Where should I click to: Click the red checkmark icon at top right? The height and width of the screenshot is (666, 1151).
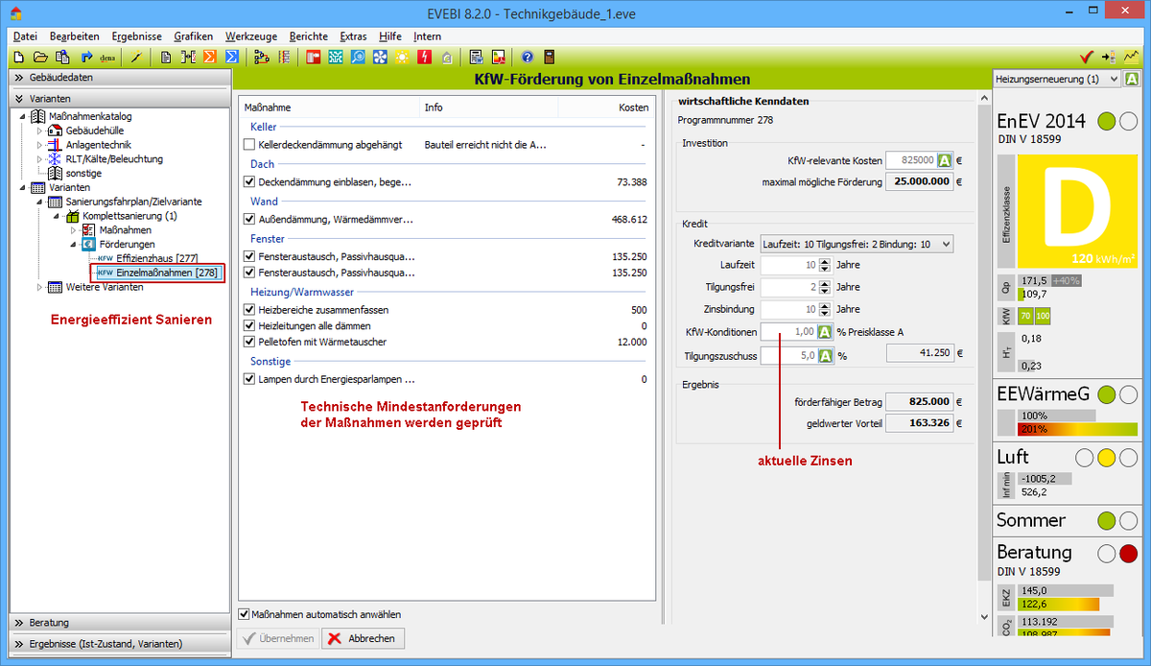[x=1087, y=57]
